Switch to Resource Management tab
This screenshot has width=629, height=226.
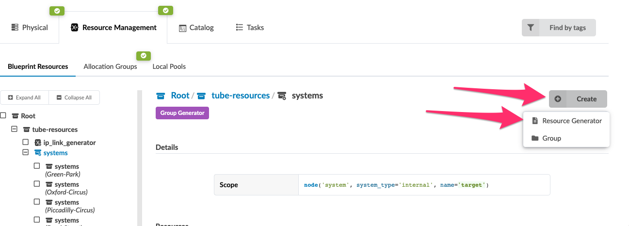click(x=113, y=28)
